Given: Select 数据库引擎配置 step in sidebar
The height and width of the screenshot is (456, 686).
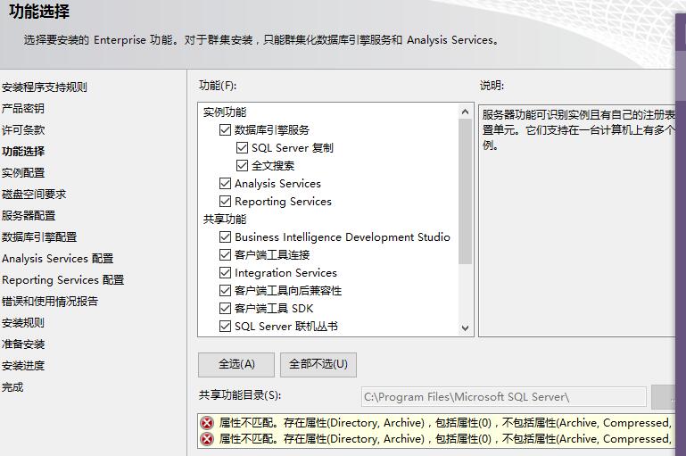Looking at the screenshot, I should tap(39, 237).
